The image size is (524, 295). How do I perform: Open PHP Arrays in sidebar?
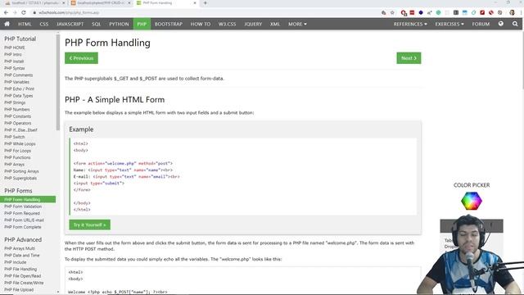click(x=14, y=164)
